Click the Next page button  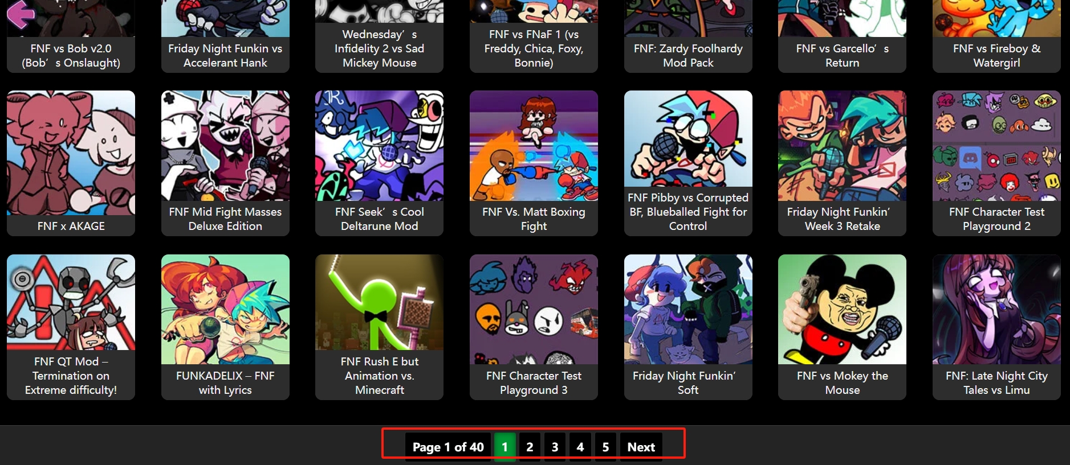pos(641,447)
